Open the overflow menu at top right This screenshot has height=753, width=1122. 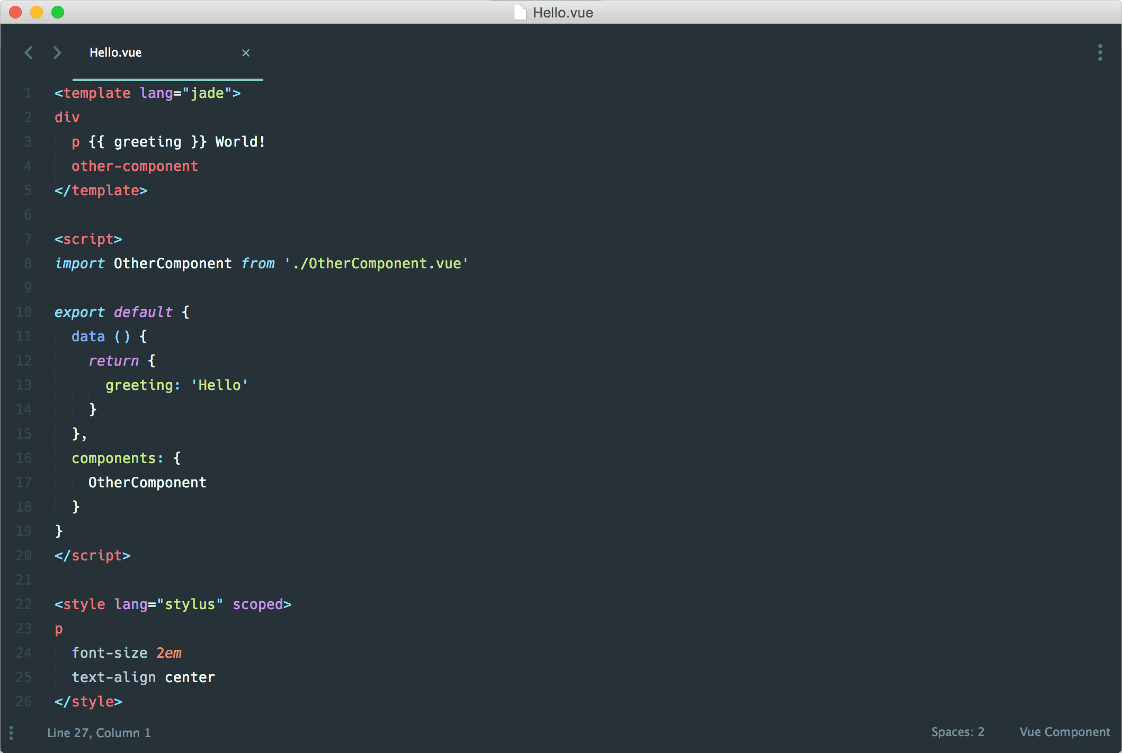[x=1100, y=52]
